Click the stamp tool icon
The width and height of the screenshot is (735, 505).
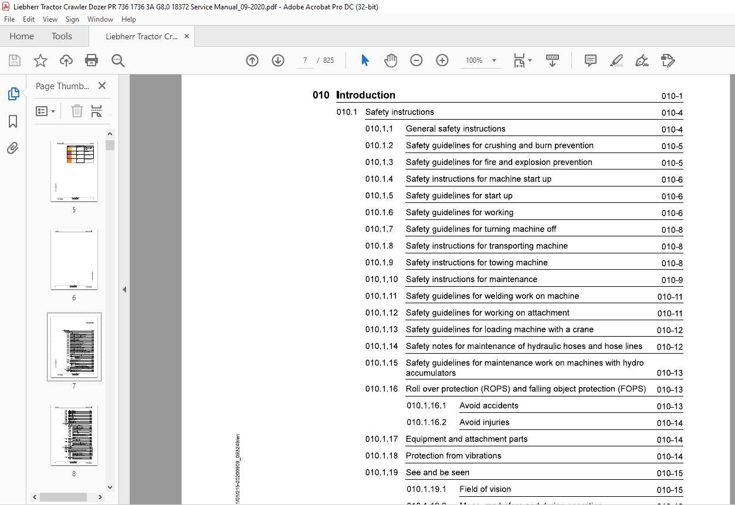coord(668,60)
